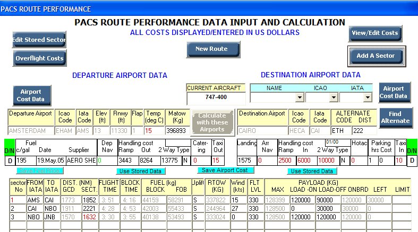Screen dimensions: 418x232
Task: Click Find Alternate button
Action: point(396,118)
